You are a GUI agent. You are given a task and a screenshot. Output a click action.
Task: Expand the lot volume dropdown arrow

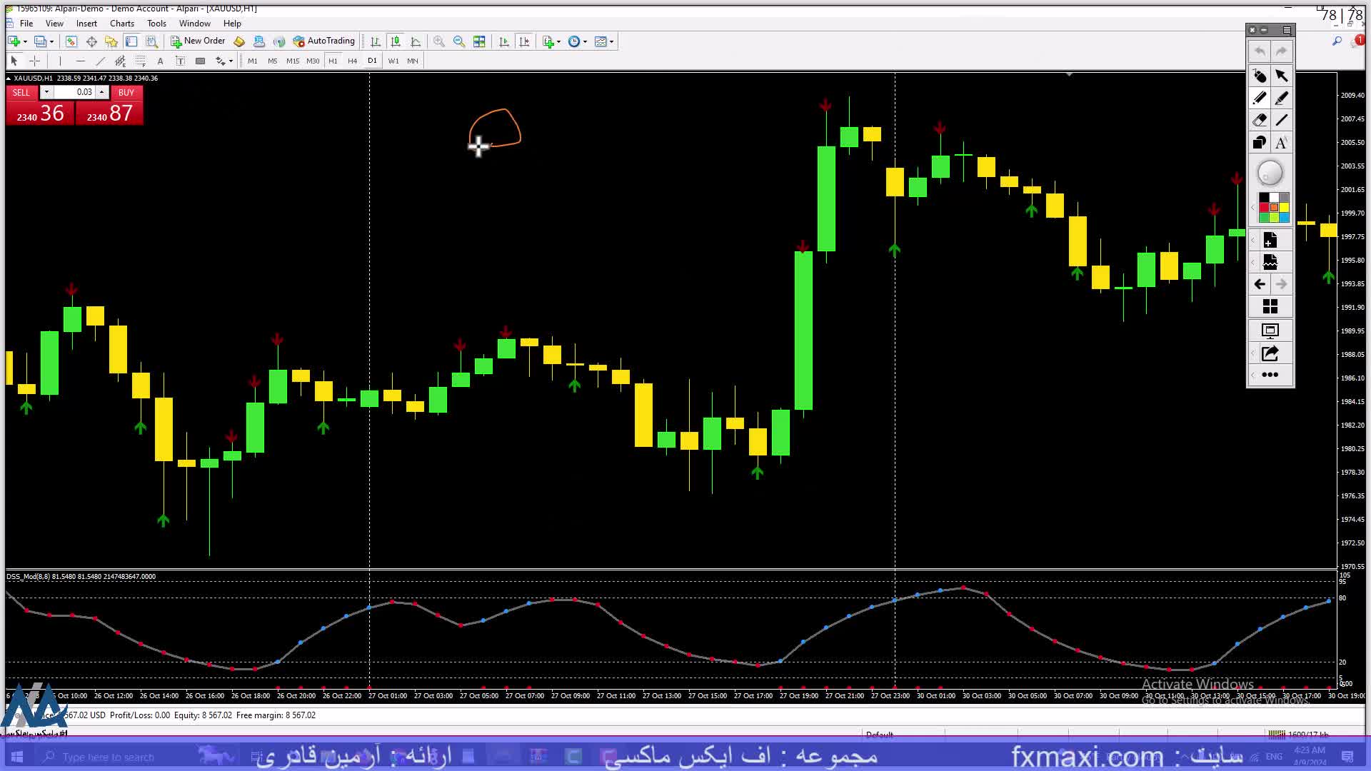coord(46,92)
